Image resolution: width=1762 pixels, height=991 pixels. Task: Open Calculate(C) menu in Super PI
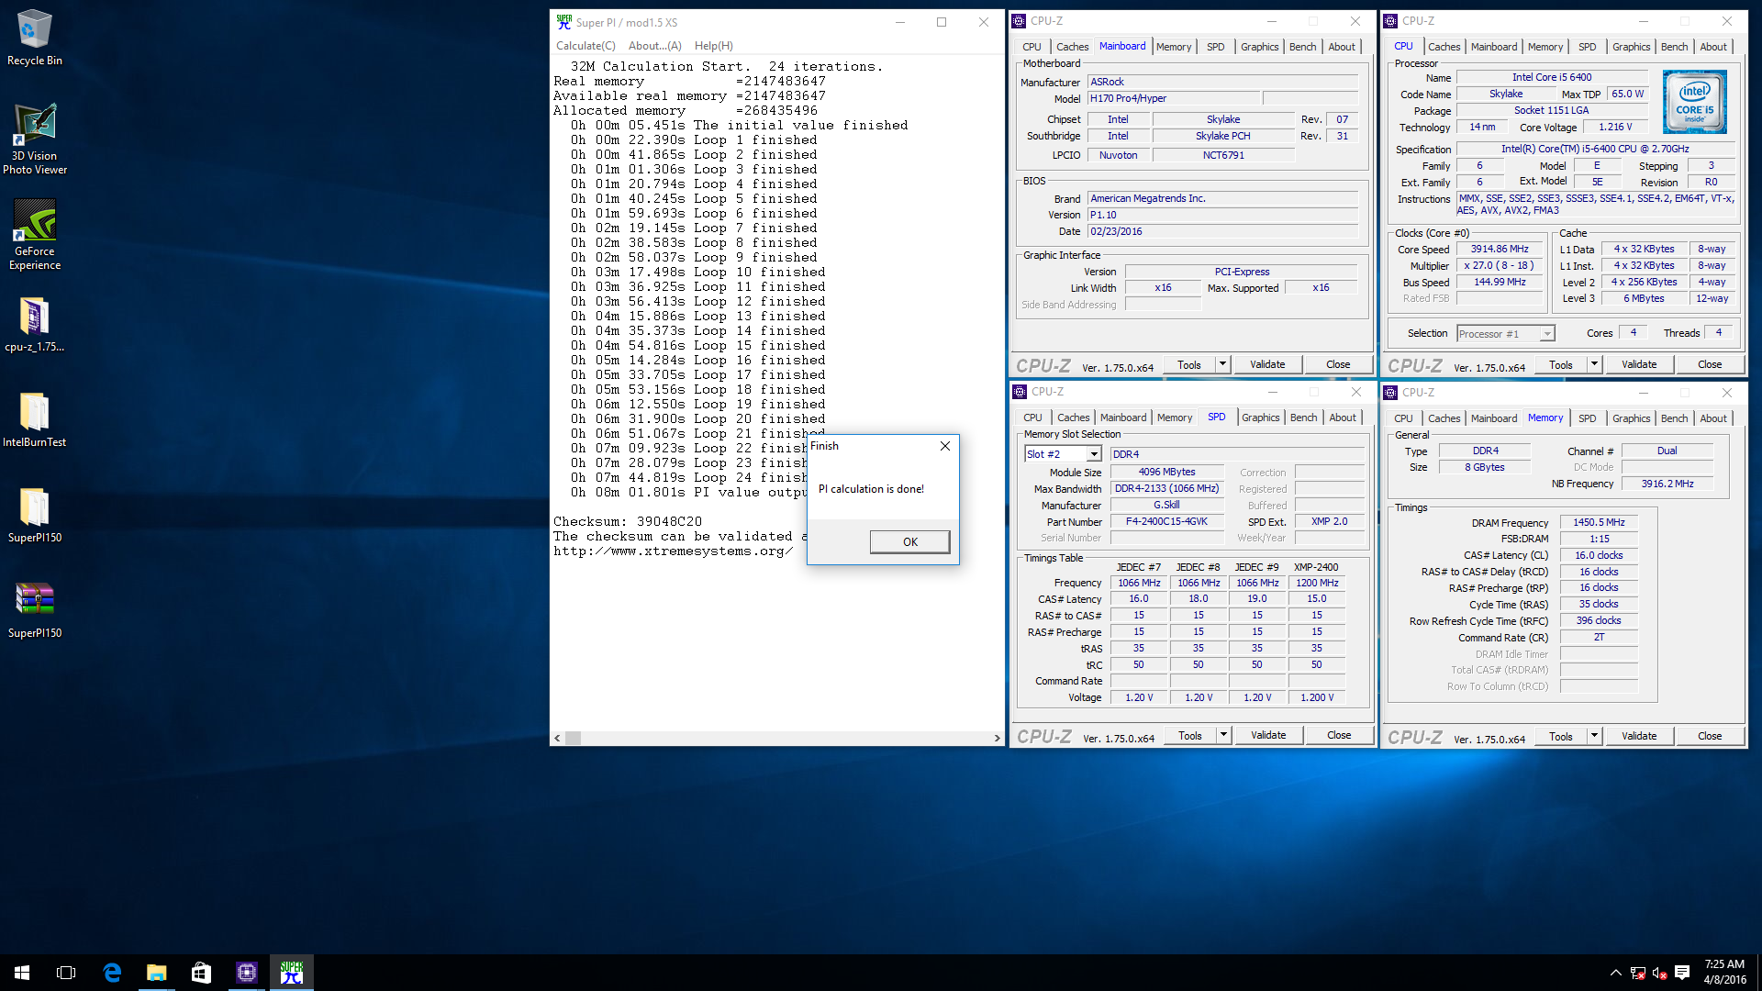pyautogui.click(x=585, y=46)
